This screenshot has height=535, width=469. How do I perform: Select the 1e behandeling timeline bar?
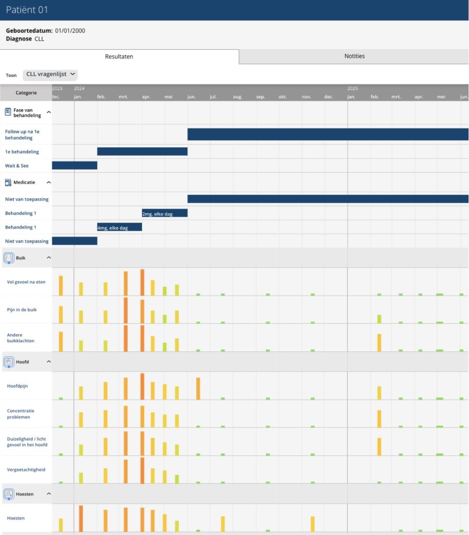(x=142, y=152)
